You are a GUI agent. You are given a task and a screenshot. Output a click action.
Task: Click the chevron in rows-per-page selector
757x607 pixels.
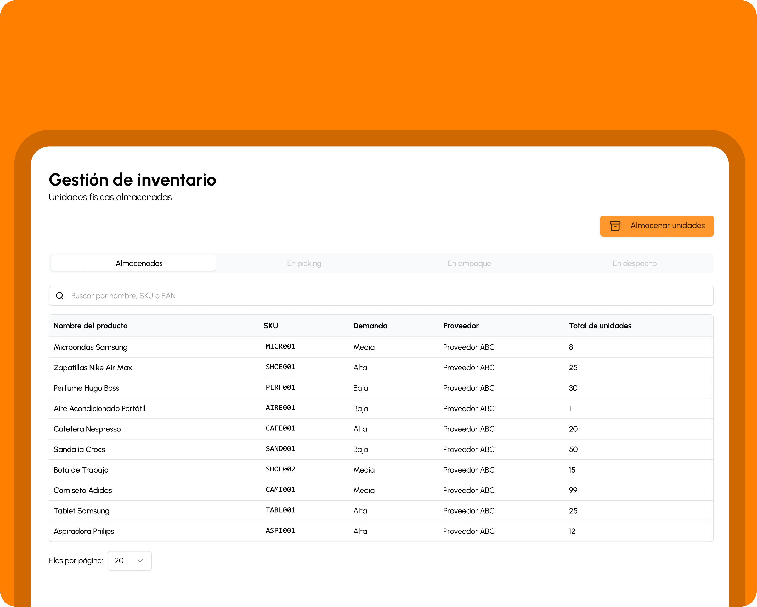140,561
